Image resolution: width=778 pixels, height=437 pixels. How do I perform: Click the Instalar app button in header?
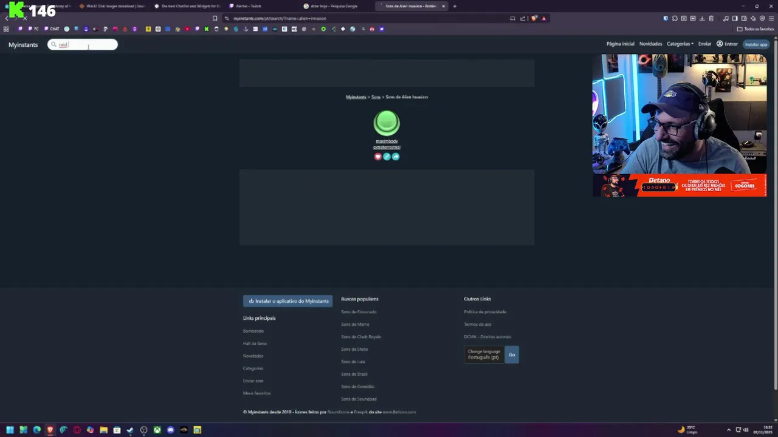tap(756, 44)
